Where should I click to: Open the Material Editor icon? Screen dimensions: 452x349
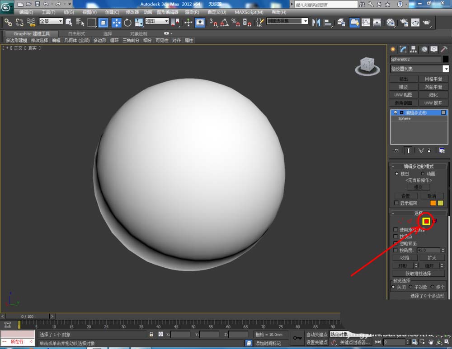coord(391,23)
